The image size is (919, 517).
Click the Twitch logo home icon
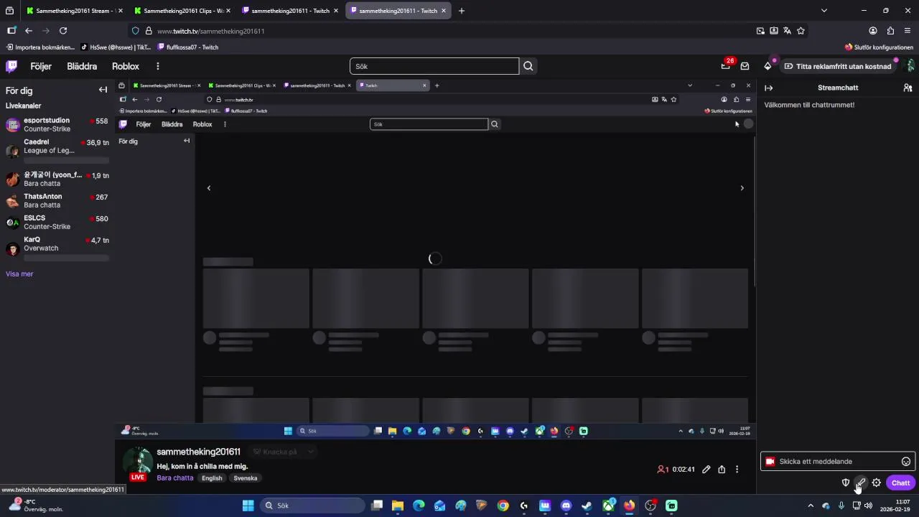point(11,66)
